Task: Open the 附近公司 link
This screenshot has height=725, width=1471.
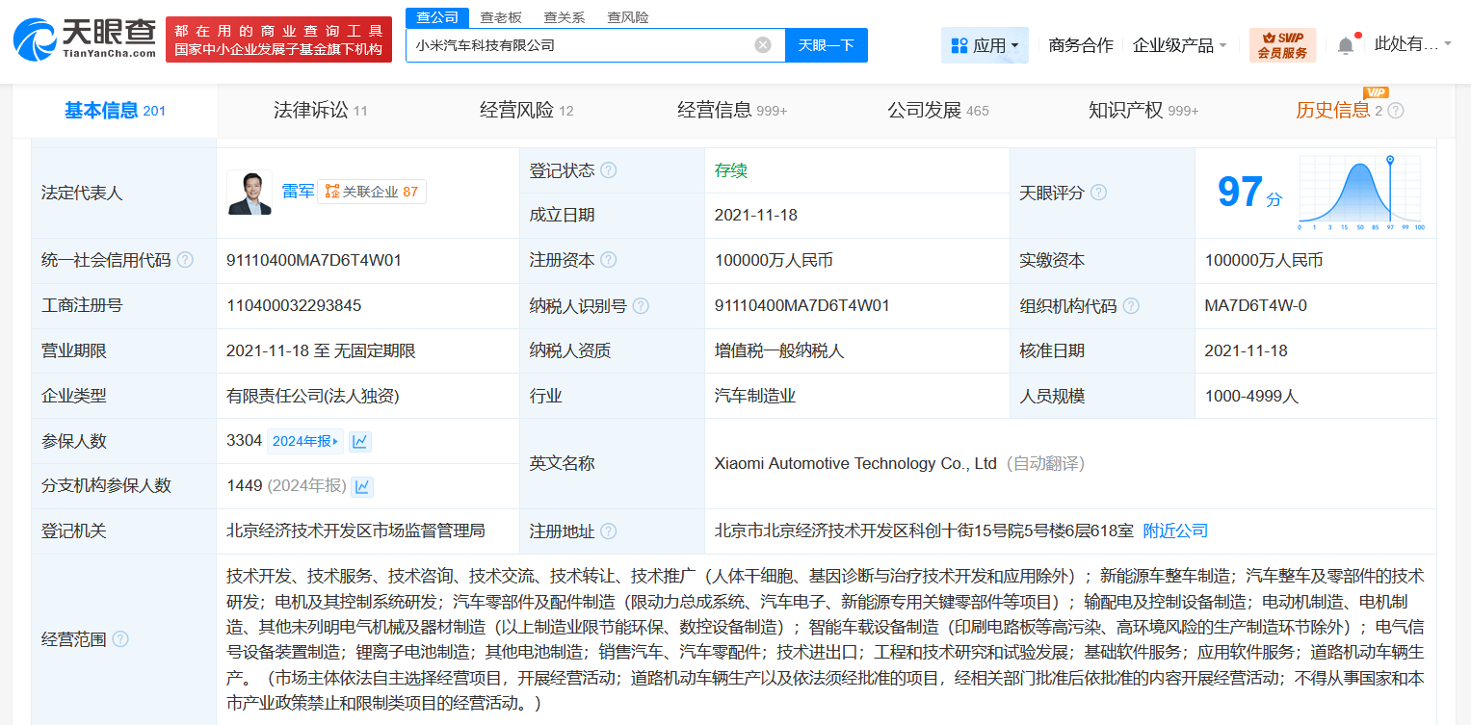Action: coord(1174,530)
